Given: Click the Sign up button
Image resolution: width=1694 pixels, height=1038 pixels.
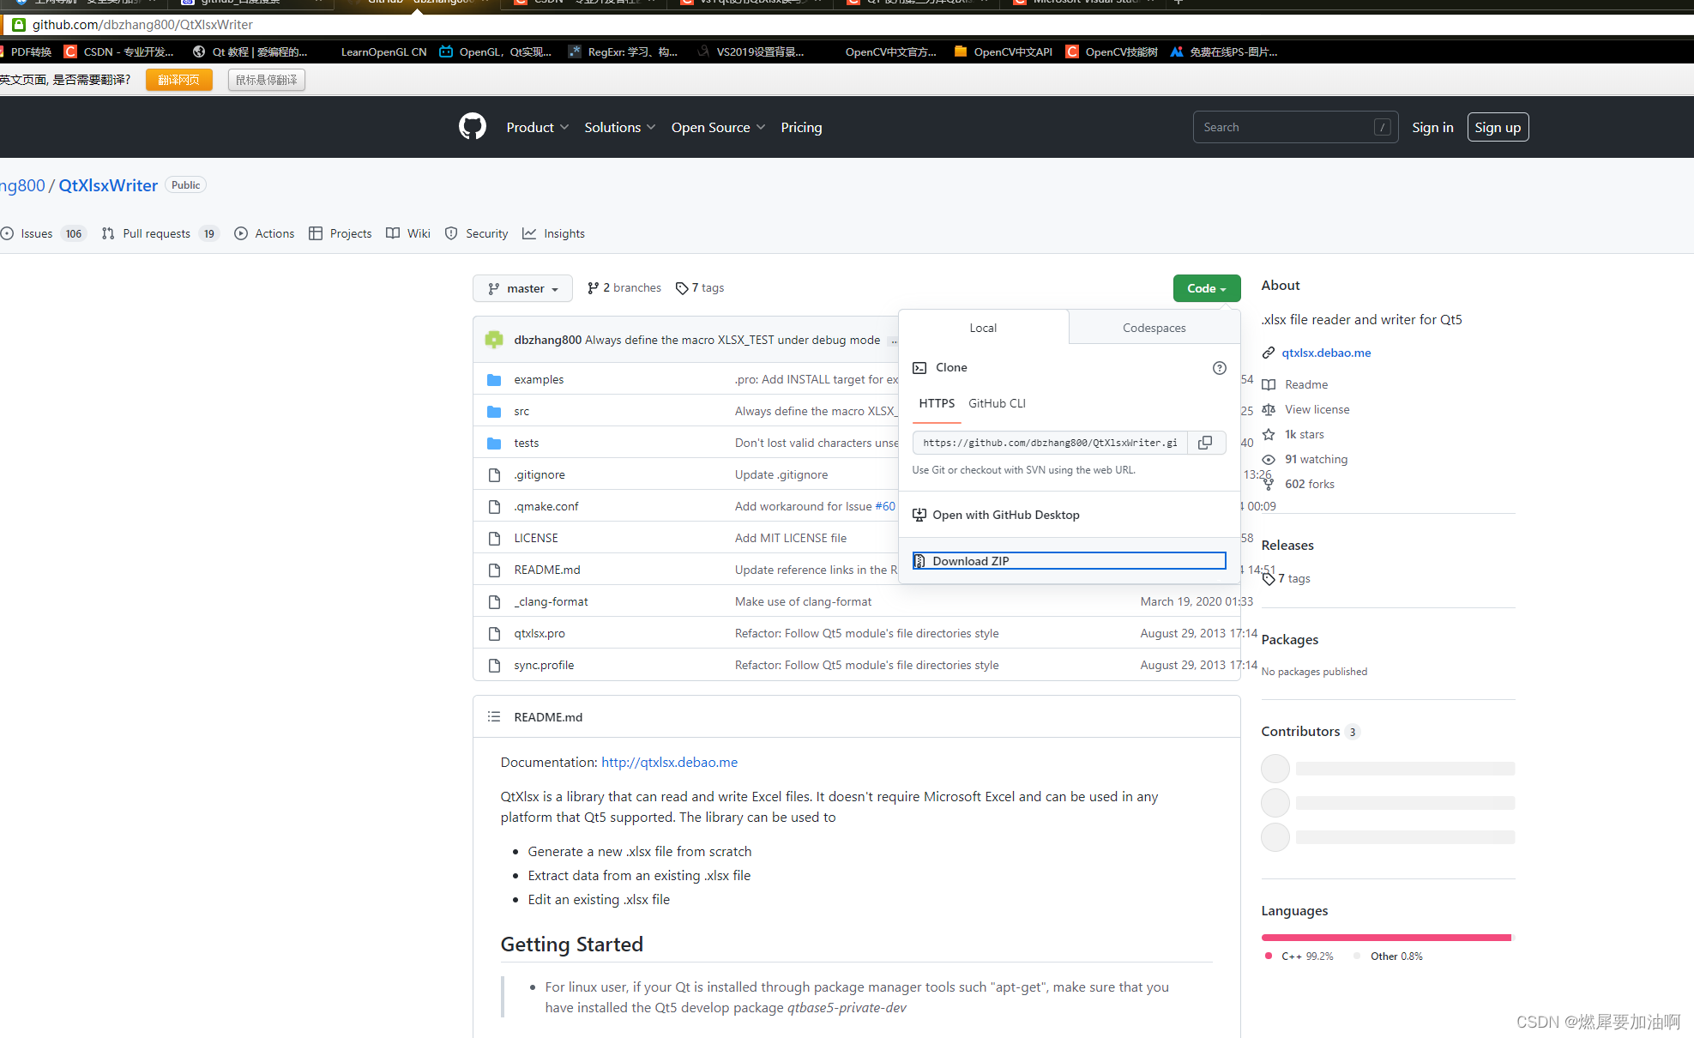Looking at the screenshot, I should (x=1498, y=127).
